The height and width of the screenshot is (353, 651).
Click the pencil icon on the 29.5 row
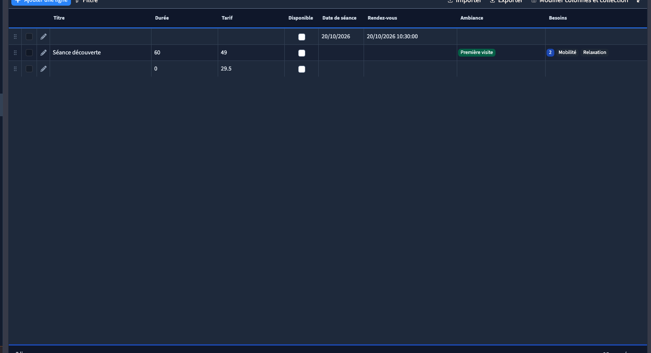tap(44, 69)
